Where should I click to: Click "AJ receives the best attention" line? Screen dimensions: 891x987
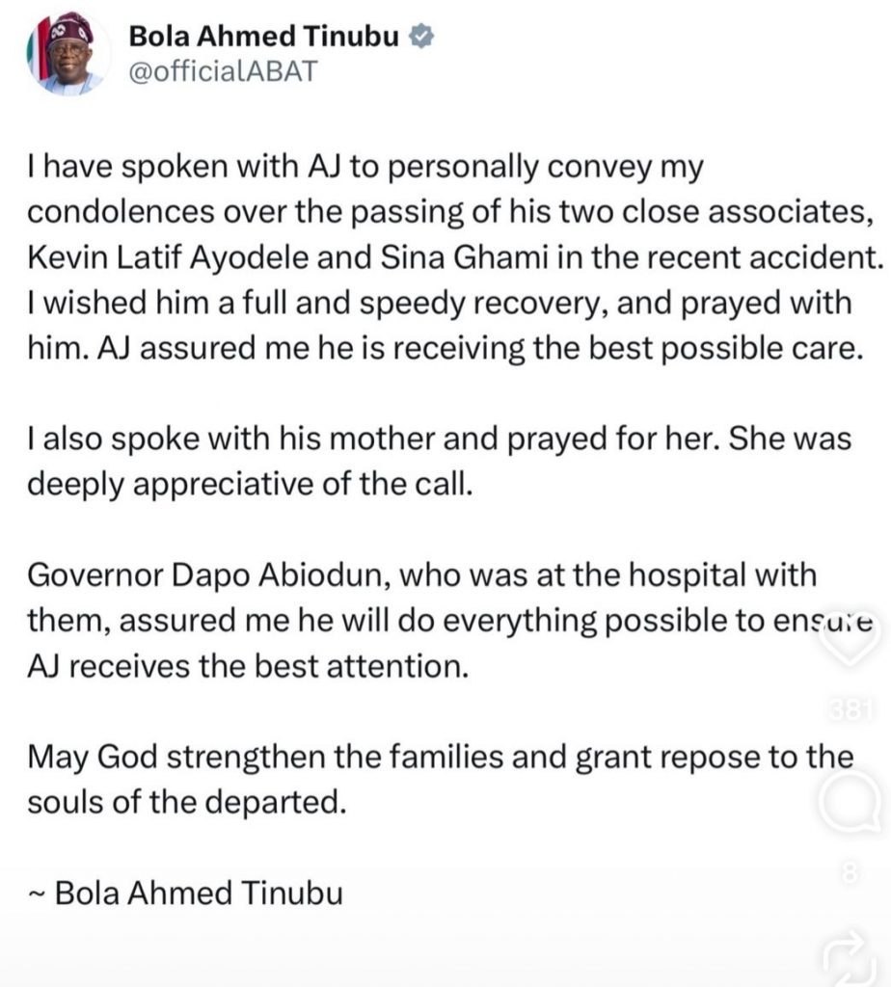pyautogui.click(x=249, y=666)
